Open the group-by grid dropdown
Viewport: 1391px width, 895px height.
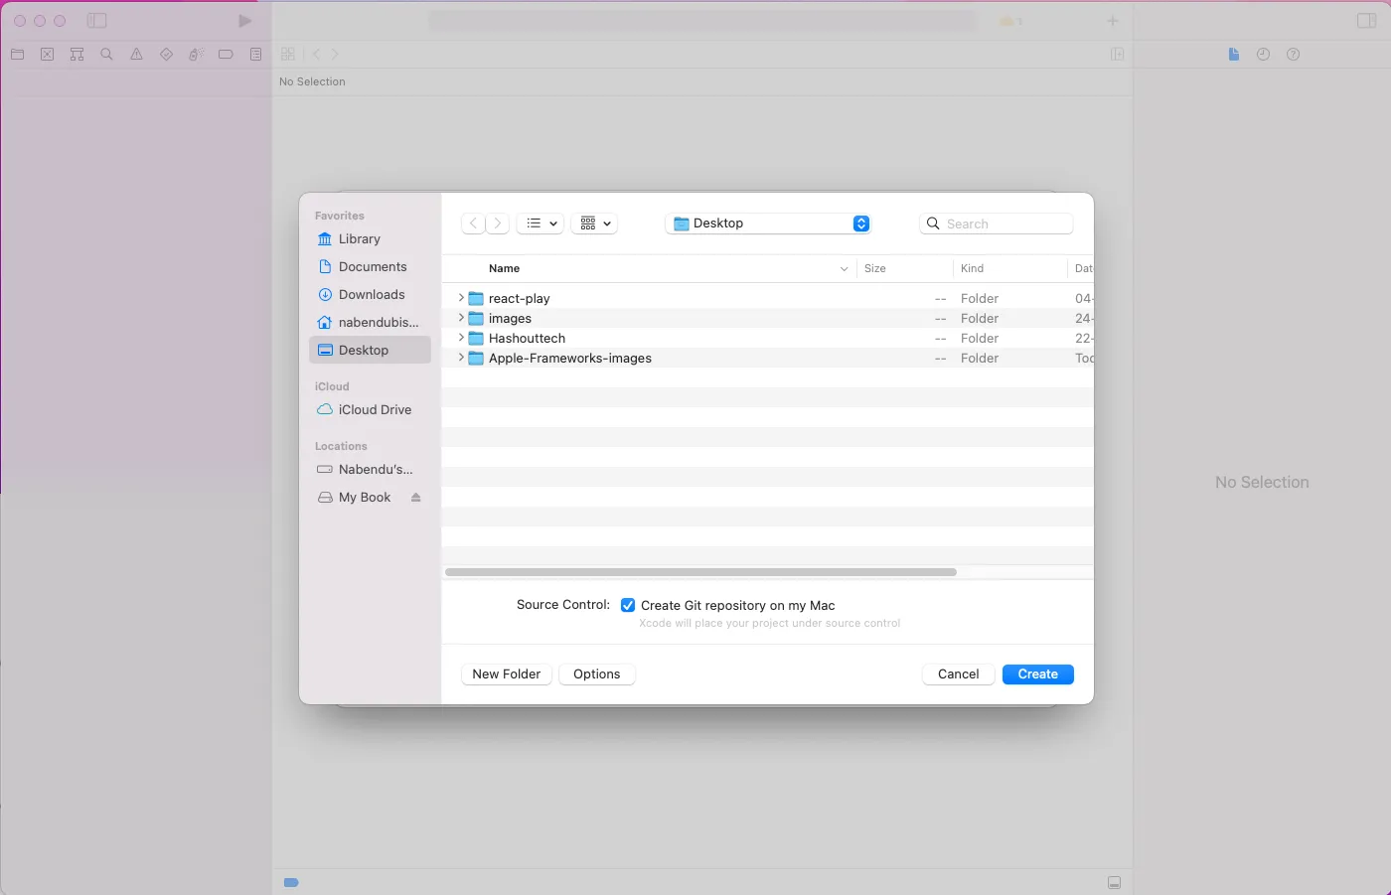[x=594, y=224]
